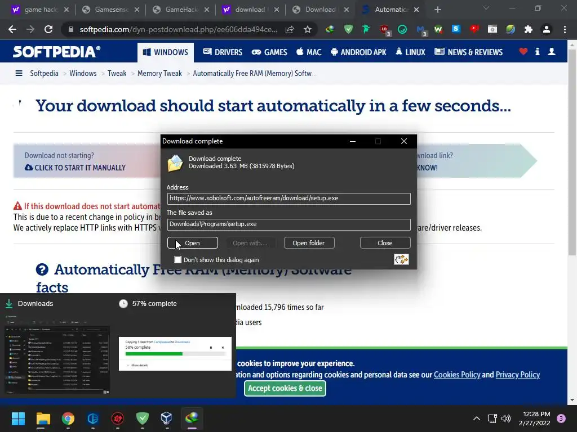This screenshot has height=432, width=577.
Task: Click the volume icon in system tray
Action: click(x=506, y=418)
